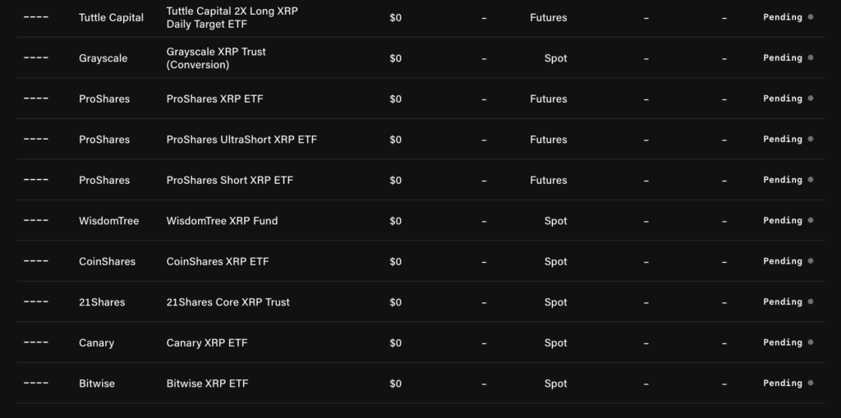Image resolution: width=841 pixels, height=418 pixels.
Task: Click the status dot in the Canary XRP ETF row
Action: [x=811, y=342]
